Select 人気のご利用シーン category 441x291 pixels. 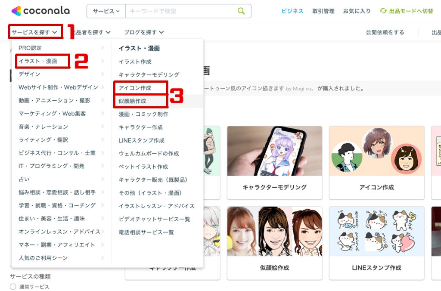[x=43, y=258]
